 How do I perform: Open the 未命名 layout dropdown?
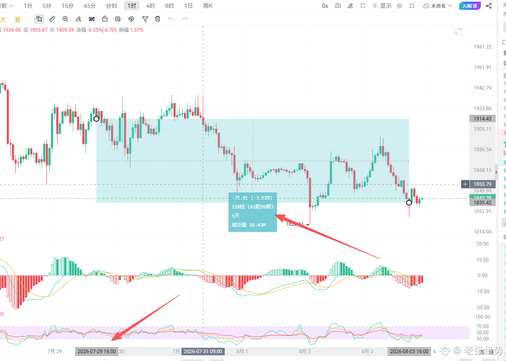[437, 6]
